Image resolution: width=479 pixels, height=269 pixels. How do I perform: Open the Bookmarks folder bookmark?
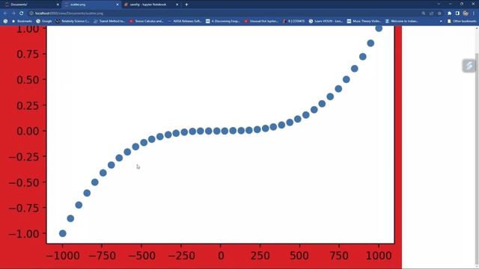point(22,21)
